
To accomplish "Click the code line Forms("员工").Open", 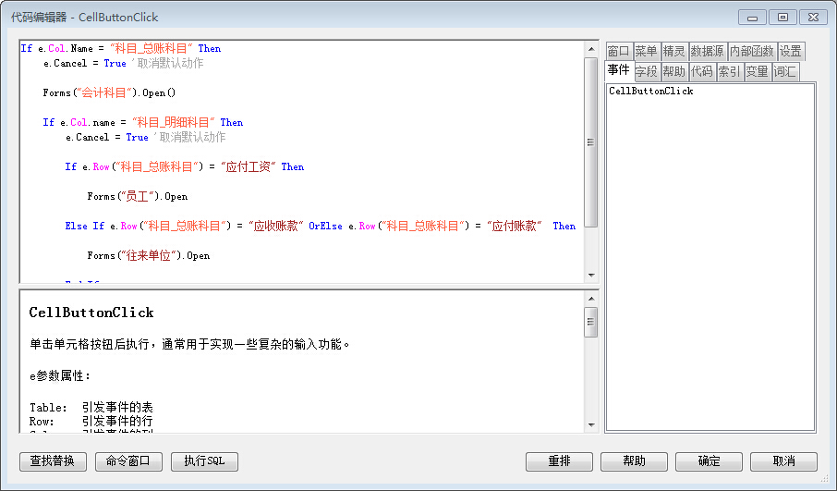I will 137,197.
